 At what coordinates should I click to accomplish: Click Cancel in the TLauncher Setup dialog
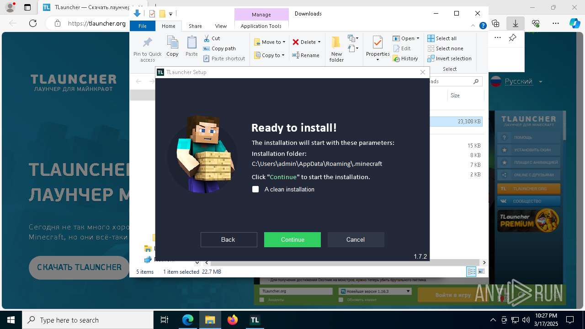[x=356, y=239]
